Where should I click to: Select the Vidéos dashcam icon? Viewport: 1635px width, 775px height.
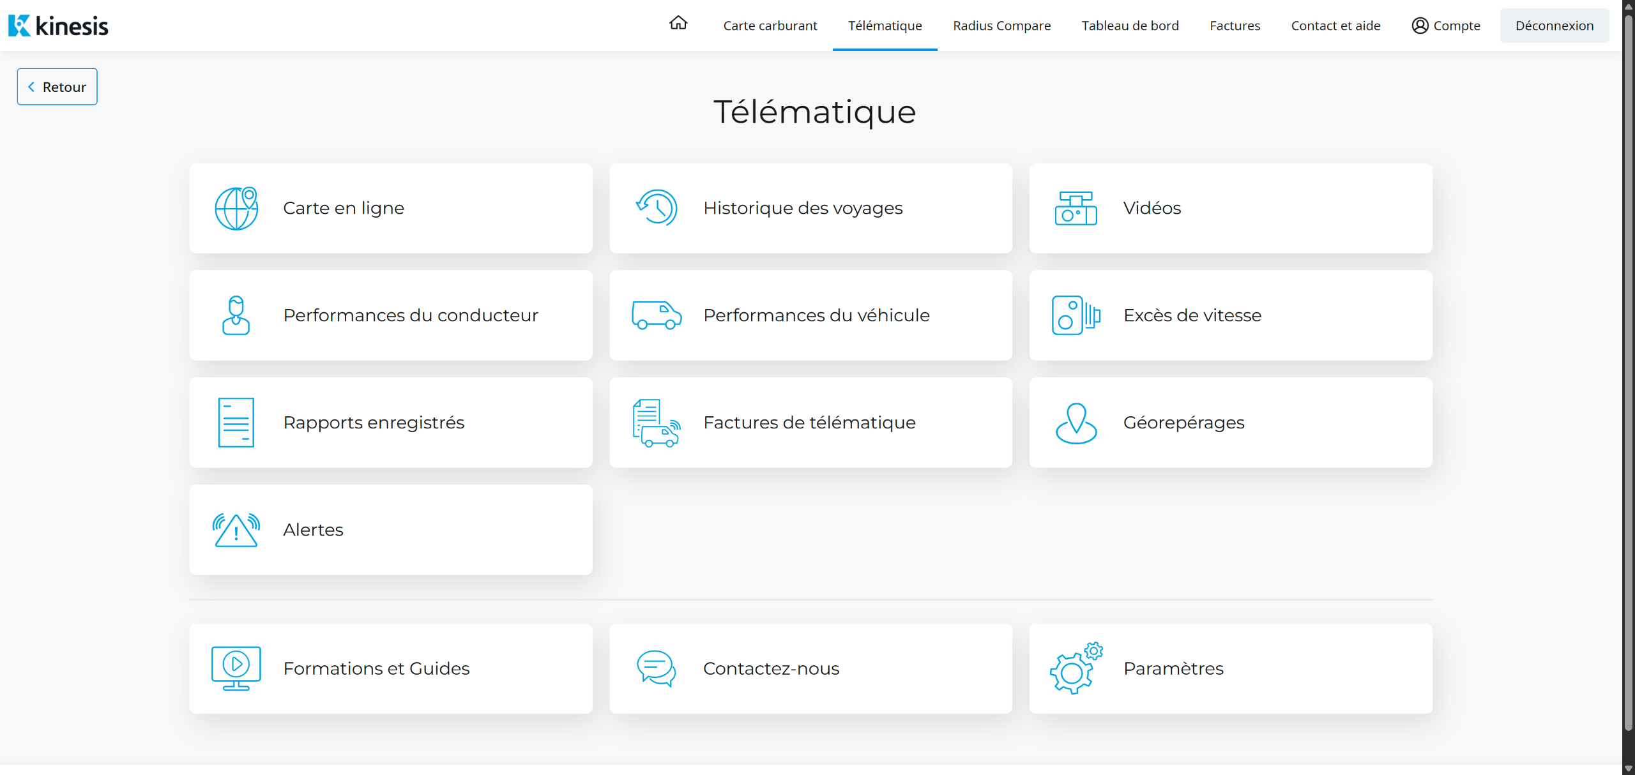pyautogui.click(x=1076, y=208)
